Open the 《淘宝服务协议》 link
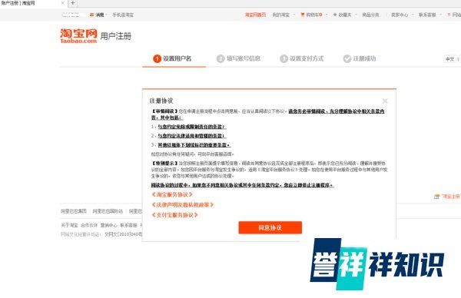Image resolution: width=461 pixels, height=298 pixels. pos(172,194)
